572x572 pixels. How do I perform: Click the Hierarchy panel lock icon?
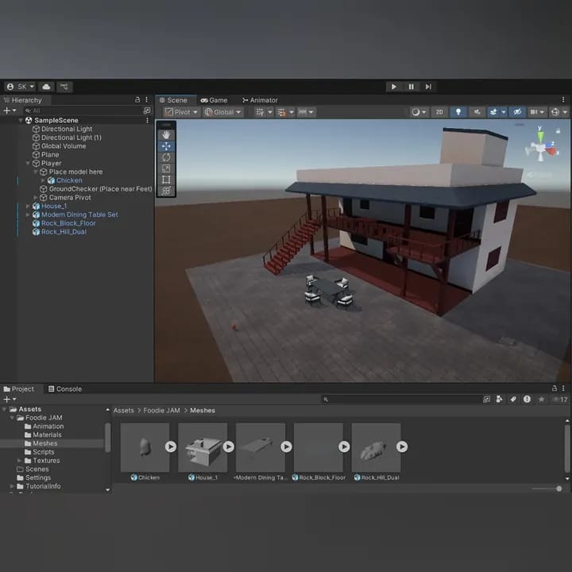point(137,99)
